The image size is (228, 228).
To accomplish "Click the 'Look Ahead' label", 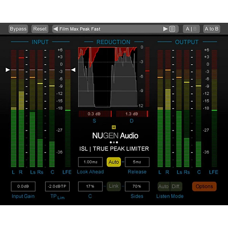I will (90, 172).
